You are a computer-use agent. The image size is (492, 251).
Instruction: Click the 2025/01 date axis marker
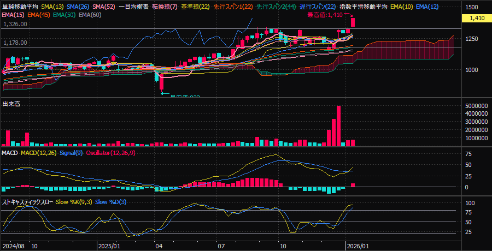(x=108, y=246)
